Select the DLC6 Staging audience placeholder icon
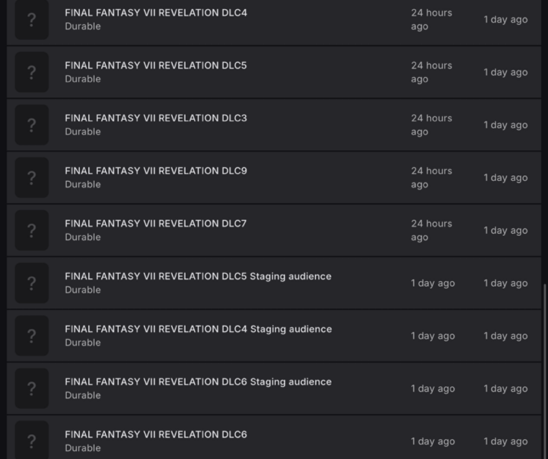 click(x=32, y=389)
